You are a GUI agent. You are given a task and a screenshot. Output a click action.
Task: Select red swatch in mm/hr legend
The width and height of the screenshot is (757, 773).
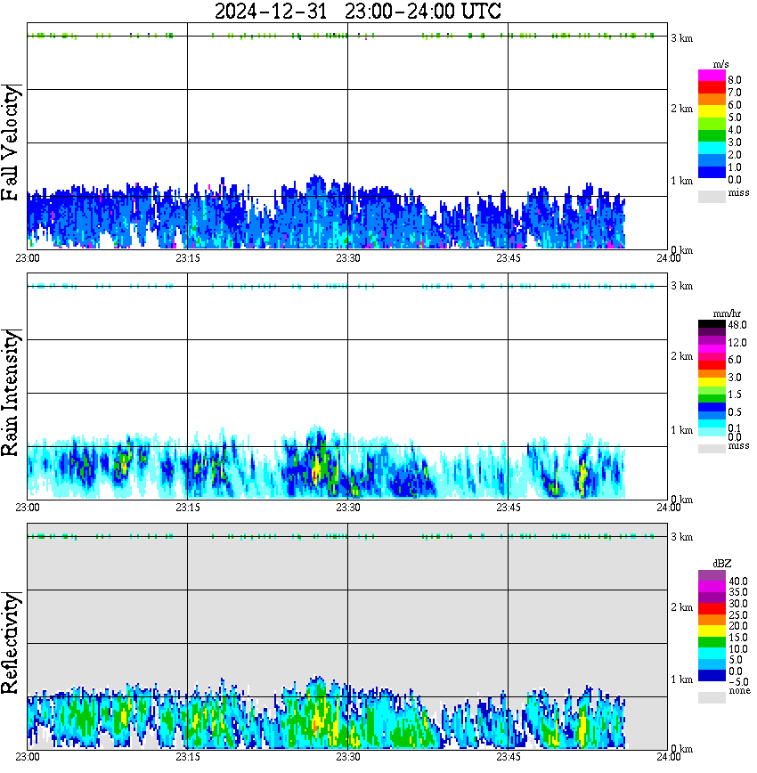coord(712,365)
